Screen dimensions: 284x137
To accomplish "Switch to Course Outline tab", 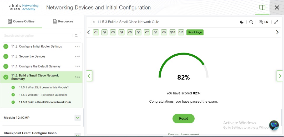I will [21, 21].
